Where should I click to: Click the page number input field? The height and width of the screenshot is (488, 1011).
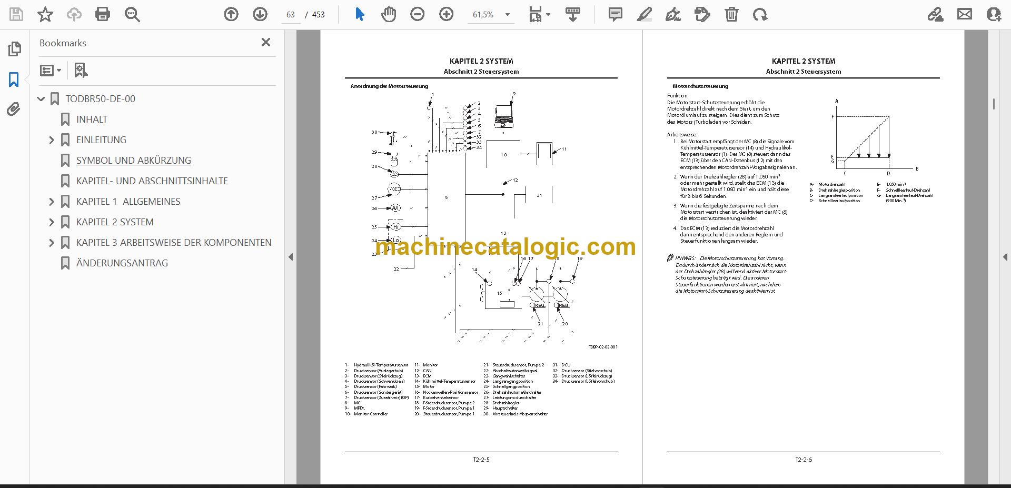291,15
